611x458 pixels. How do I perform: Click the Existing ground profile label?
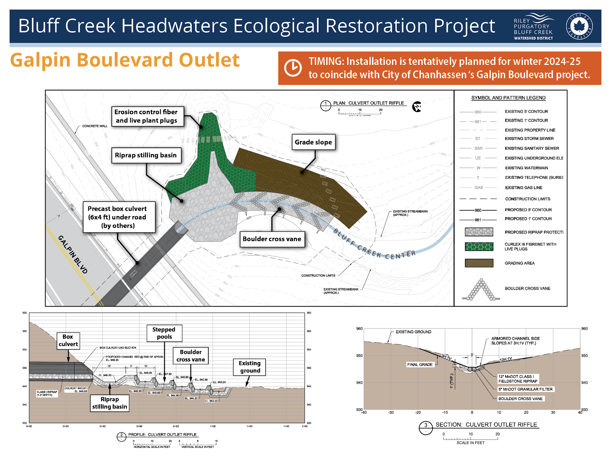tap(250, 367)
